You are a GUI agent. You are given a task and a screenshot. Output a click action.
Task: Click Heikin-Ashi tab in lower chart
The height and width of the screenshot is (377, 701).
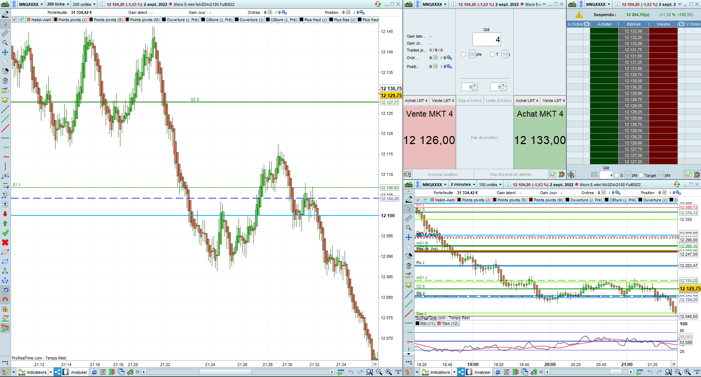443,200
